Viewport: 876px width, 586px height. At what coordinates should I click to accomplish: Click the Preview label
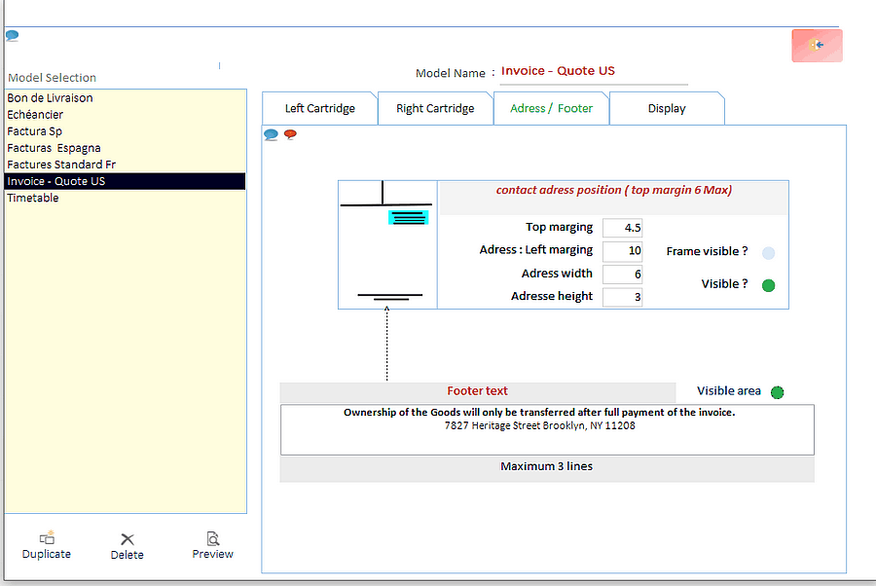coord(212,554)
